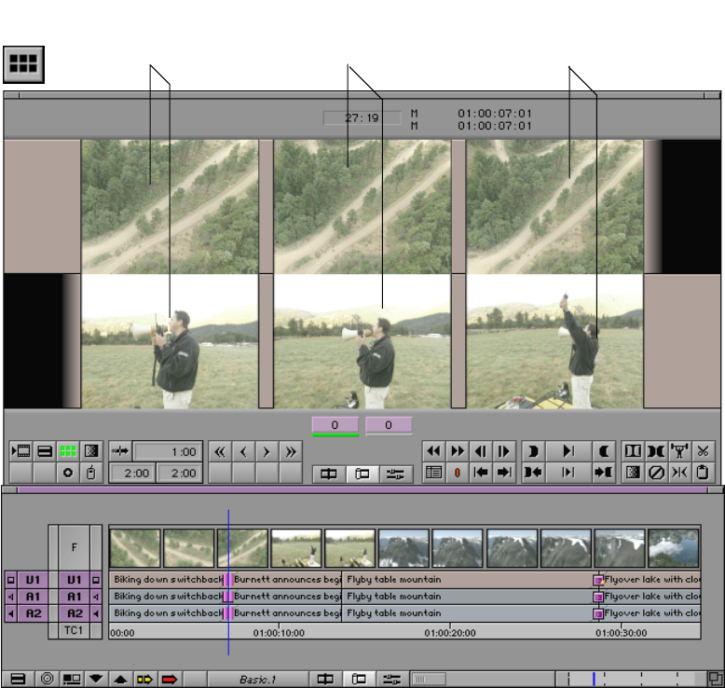Viewport: 725px width, 688px height.
Task: Open the Basic.1 timeline view menu
Action: click(x=257, y=680)
